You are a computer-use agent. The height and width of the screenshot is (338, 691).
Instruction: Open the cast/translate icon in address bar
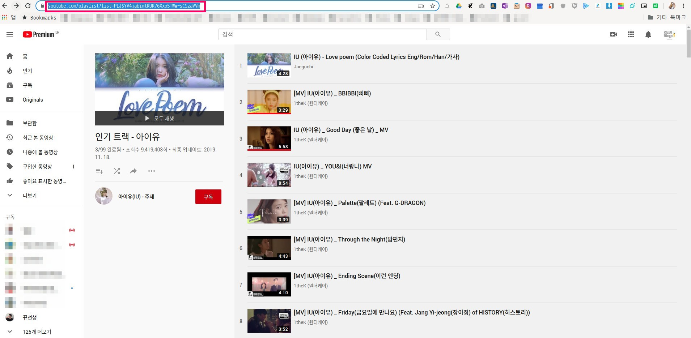(x=421, y=6)
